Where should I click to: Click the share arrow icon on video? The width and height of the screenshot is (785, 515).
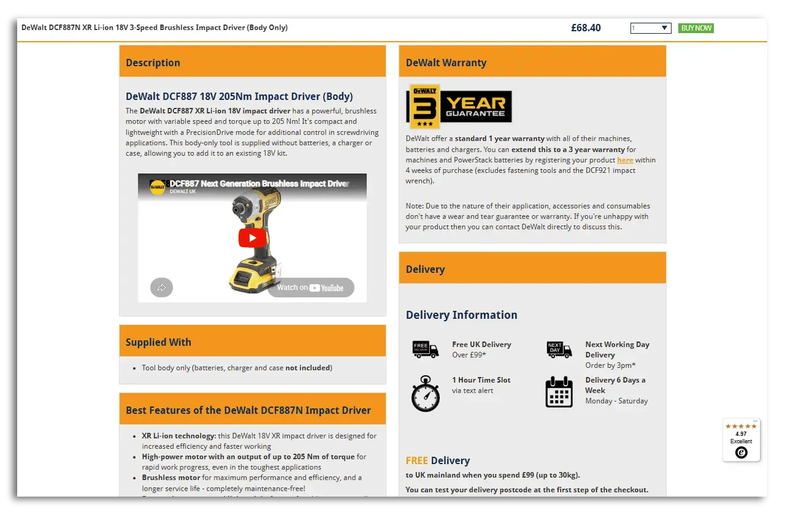tap(162, 287)
